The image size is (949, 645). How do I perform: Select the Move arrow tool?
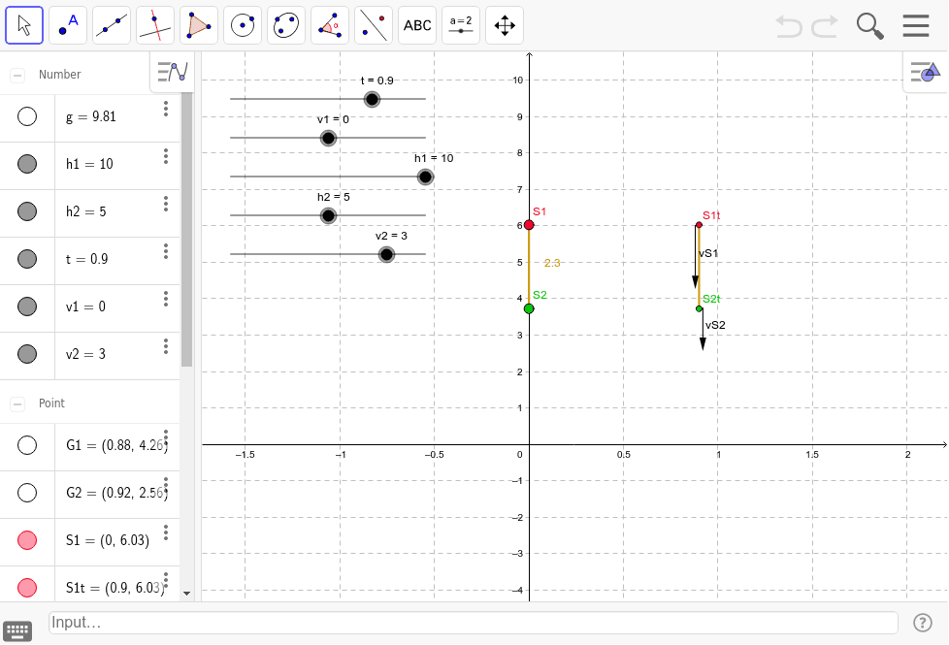[x=24, y=25]
